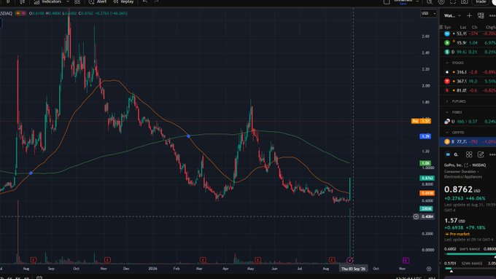
Task: Click the blue crossover marker near 1.39
Action: click(188, 136)
